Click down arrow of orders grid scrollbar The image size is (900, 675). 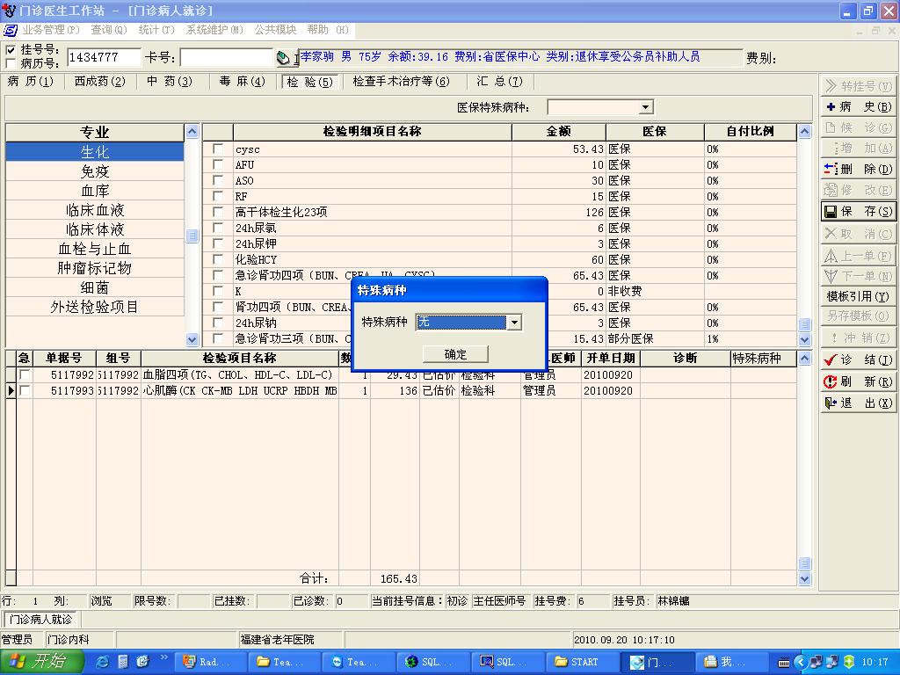point(805,578)
